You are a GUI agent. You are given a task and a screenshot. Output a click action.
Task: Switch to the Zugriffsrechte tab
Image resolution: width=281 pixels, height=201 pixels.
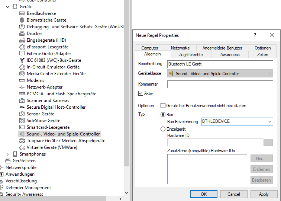click(x=188, y=54)
